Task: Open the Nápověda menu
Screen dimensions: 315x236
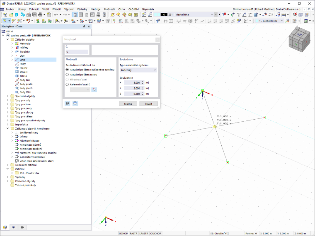Action: (x=148, y=9)
